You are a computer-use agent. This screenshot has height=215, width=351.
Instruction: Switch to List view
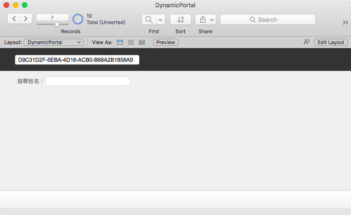pyautogui.click(x=131, y=42)
